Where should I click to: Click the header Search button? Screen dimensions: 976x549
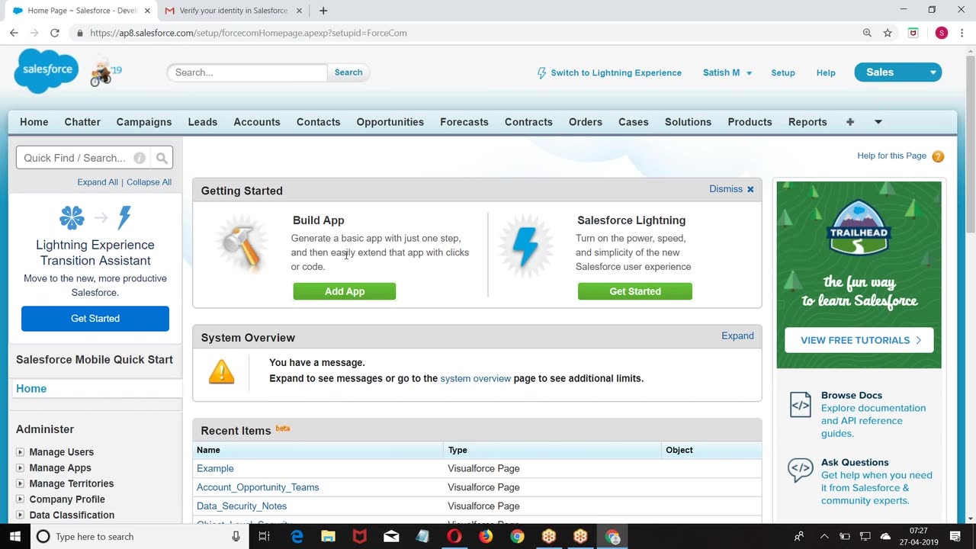point(348,72)
